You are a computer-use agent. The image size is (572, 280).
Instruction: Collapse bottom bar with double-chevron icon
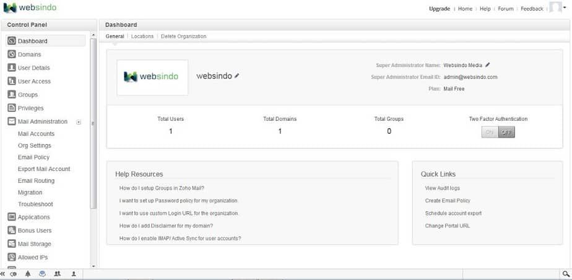tap(3, 274)
